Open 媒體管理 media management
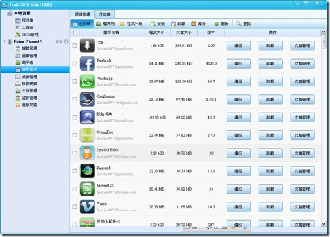The height and width of the screenshot is (237, 330). pyautogui.click(x=26, y=48)
